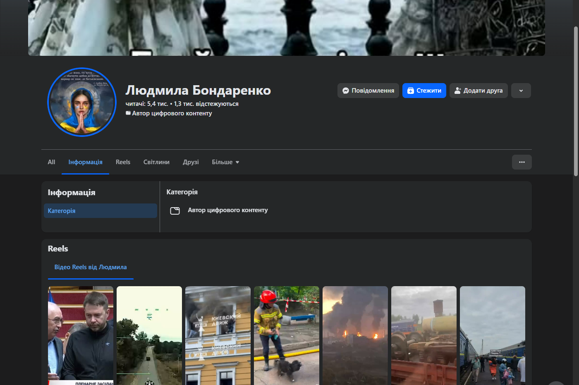Image resolution: width=579 pixels, height=385 pixels.
Task: Click the Автор цифрового контенту text under the name
Action: (172, 113)
